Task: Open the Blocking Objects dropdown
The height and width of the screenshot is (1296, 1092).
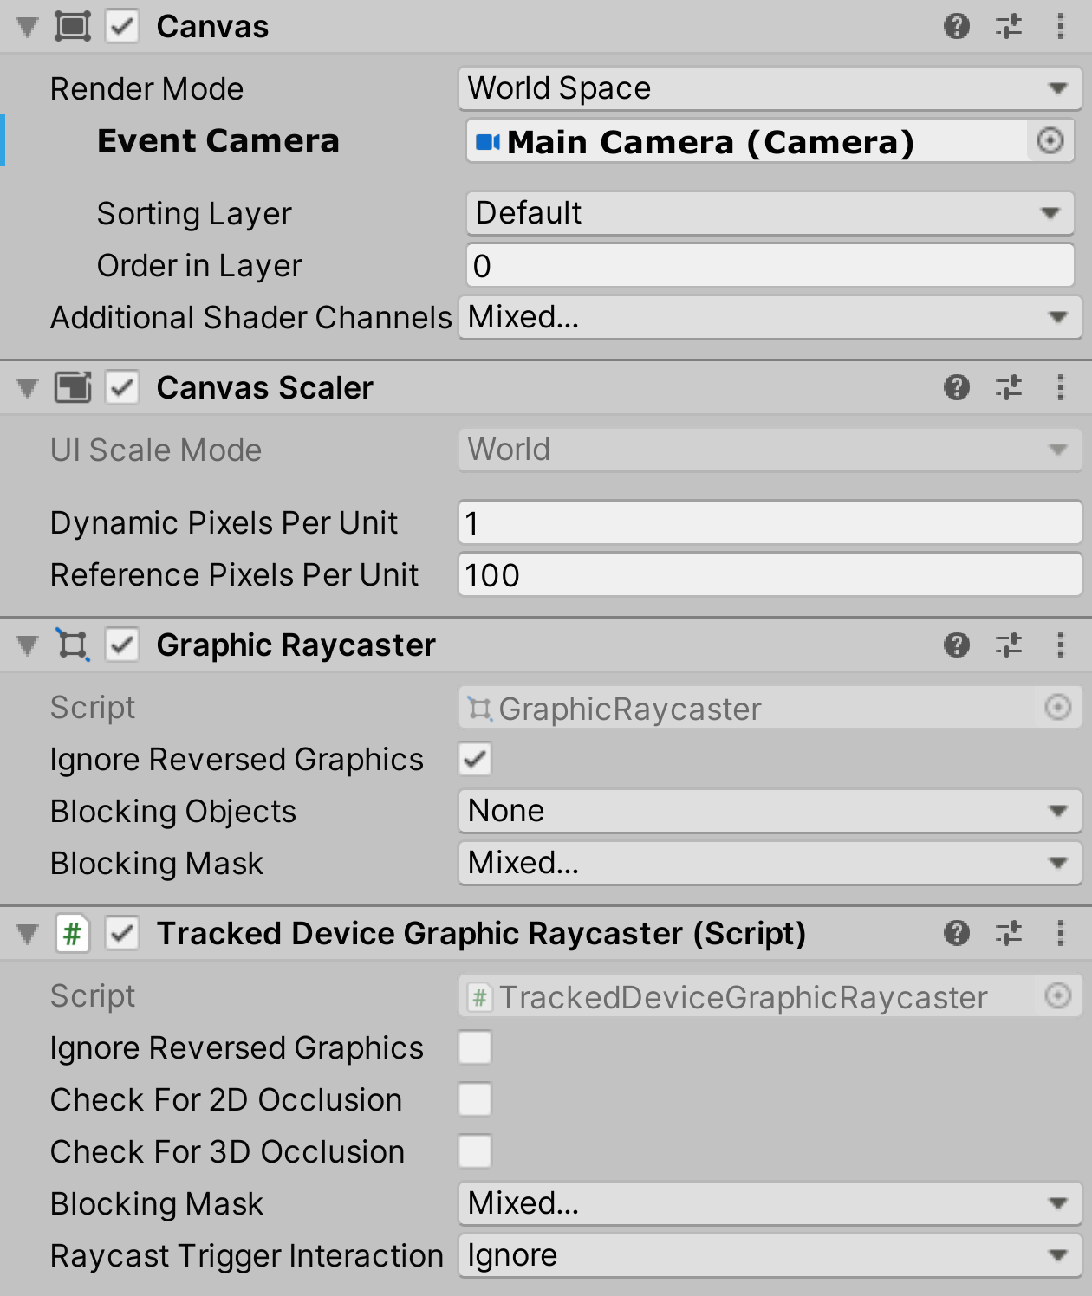Action: (768, 811)
